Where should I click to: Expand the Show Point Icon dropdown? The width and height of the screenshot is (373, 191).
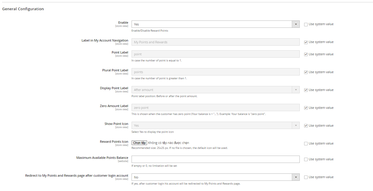click(x=215, y=125)
